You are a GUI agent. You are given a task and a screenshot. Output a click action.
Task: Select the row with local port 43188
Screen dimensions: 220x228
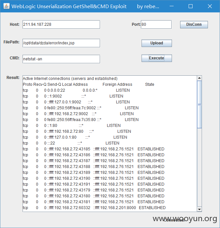click(93, 167)
